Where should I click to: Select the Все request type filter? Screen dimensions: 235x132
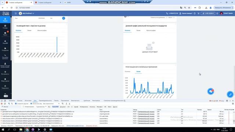[49, 107]
